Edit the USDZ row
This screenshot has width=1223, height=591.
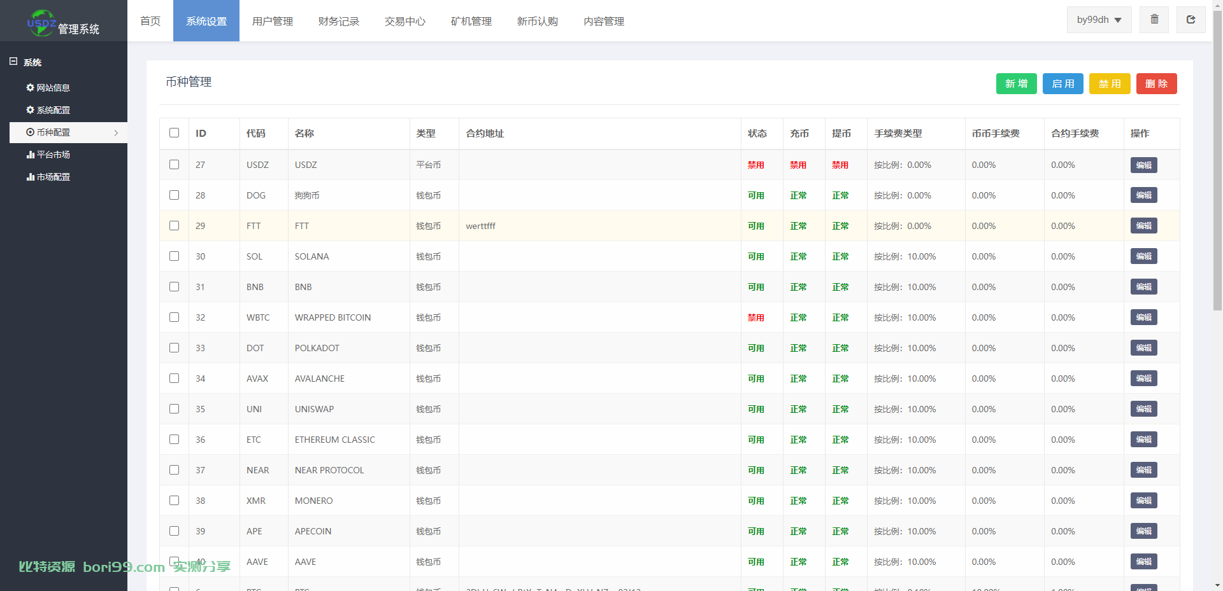click(x=1144, y=165)
